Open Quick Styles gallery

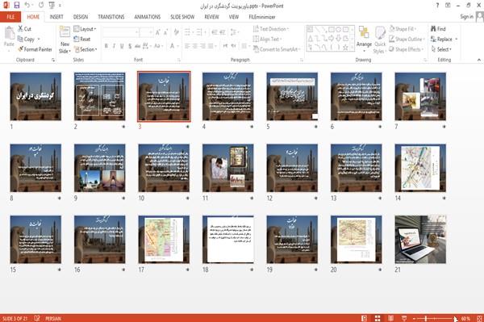[380, 40]
